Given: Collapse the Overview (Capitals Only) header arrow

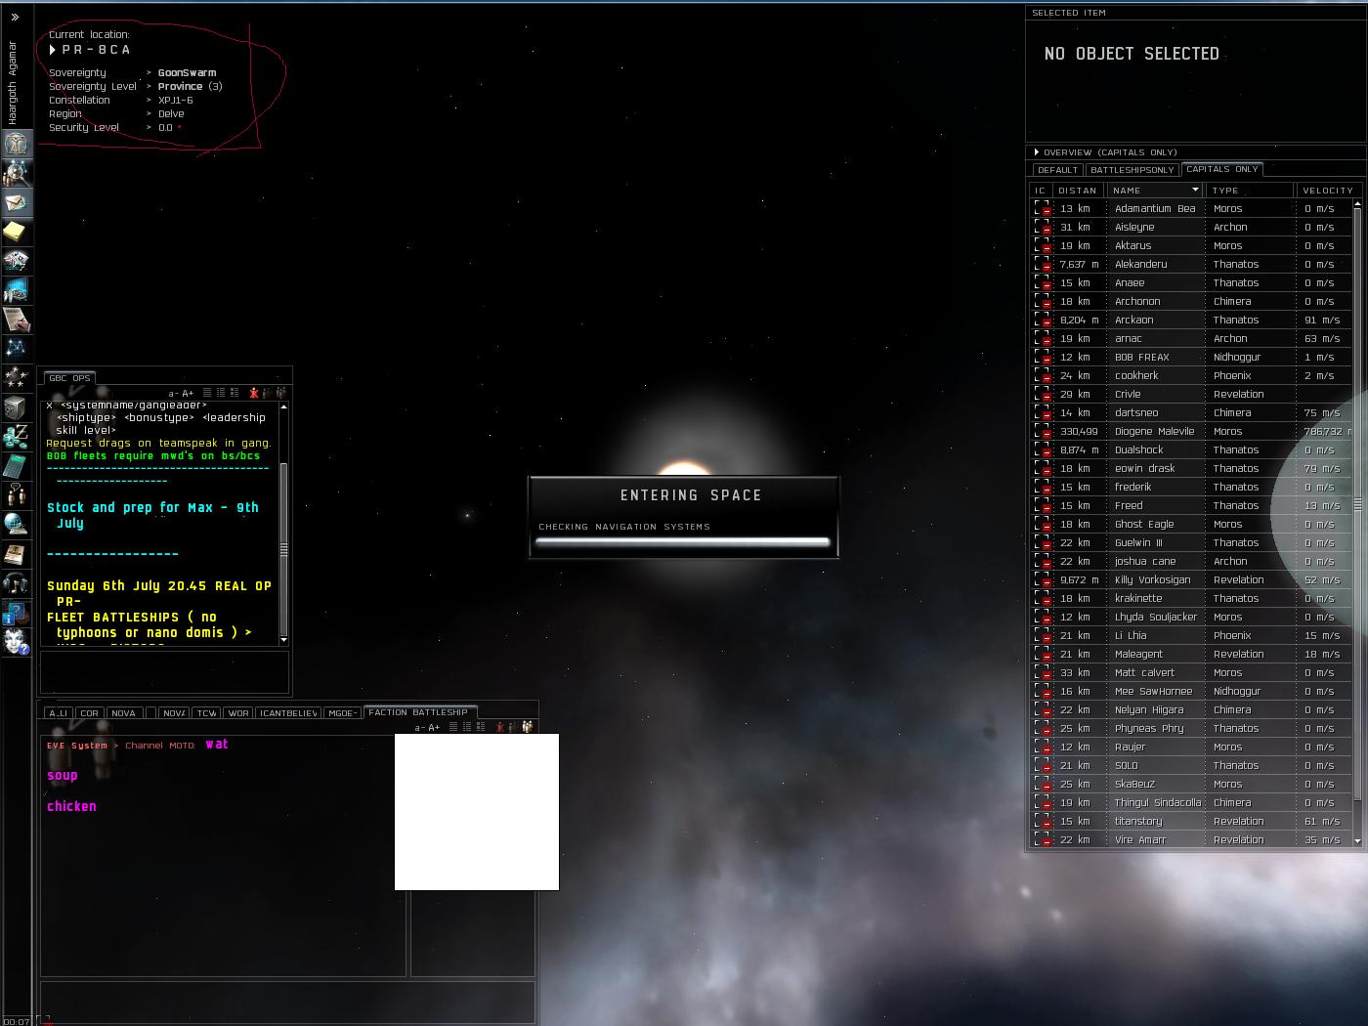Looking at the screenshot, I should pos(1037,152).
